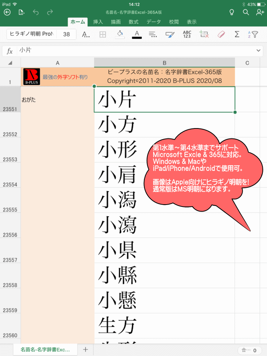267x356 pixels.
Task: Select row header 23560
Action: (10, 326)
